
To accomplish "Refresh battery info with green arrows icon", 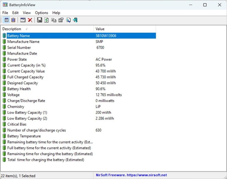I will tap(46, 20).
